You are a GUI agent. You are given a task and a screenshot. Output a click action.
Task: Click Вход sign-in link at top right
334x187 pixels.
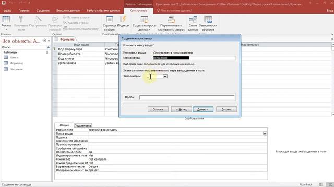pyautogui.click(x=330, y=10)
